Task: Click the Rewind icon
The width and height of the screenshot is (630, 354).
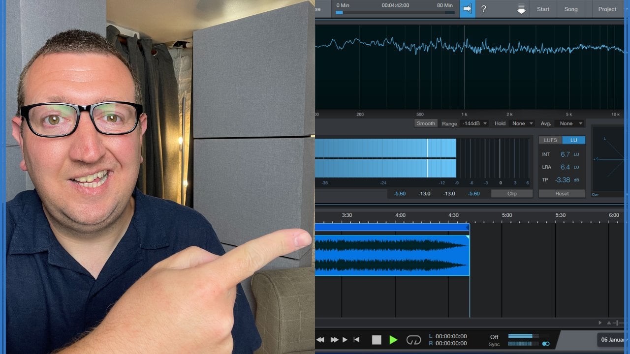Action: [x=320, y=340]
